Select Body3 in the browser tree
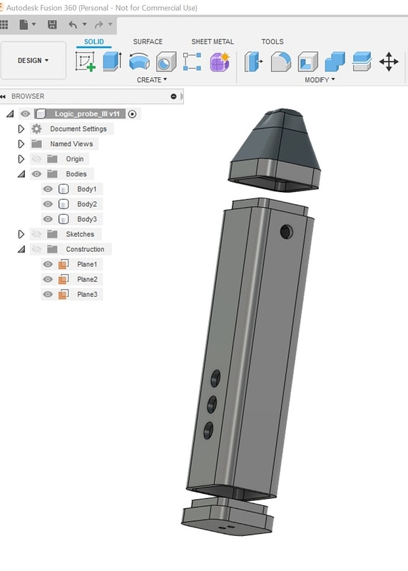The height and width of the screenshot is (571, 408). (x=86, y=219)
